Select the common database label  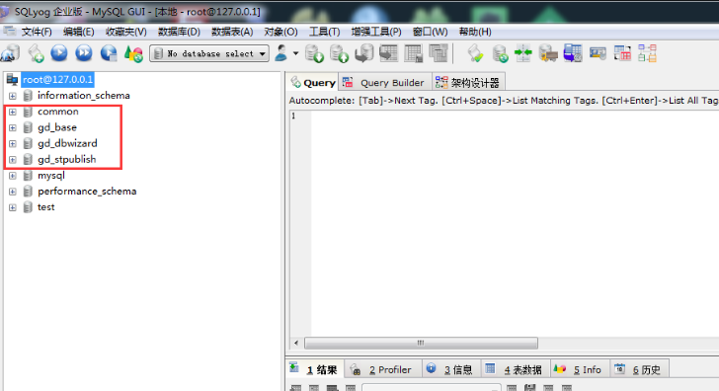point(57,112)
